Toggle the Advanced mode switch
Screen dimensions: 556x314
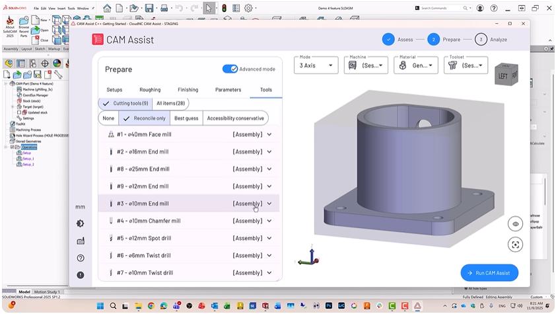(x=230, y=69)
